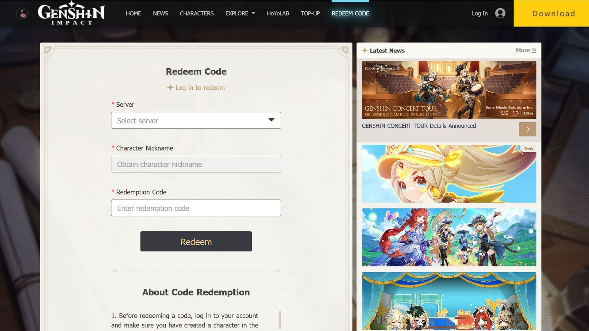589x331 pixels.
Task: Click the next news arrow button
Action: pos(527,129)
